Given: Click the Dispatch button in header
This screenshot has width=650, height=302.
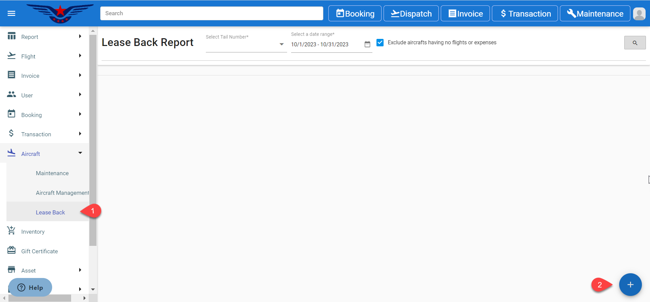Looking at the screenshot, I should [411, 14].
